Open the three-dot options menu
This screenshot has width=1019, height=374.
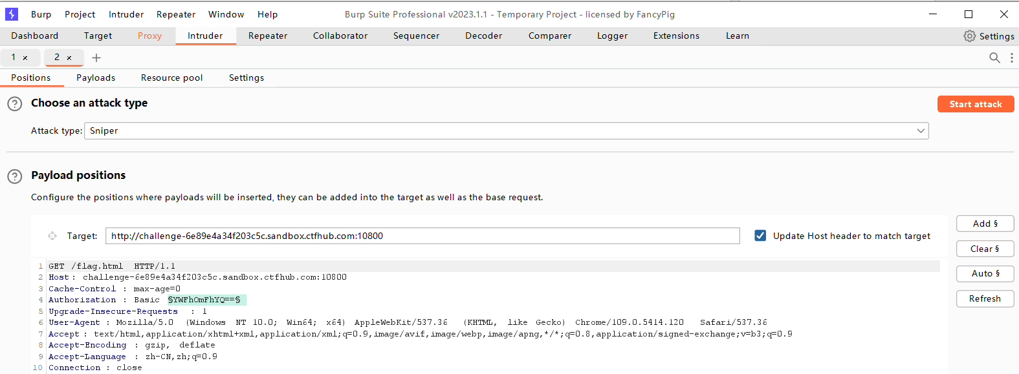coord(1012,57)
